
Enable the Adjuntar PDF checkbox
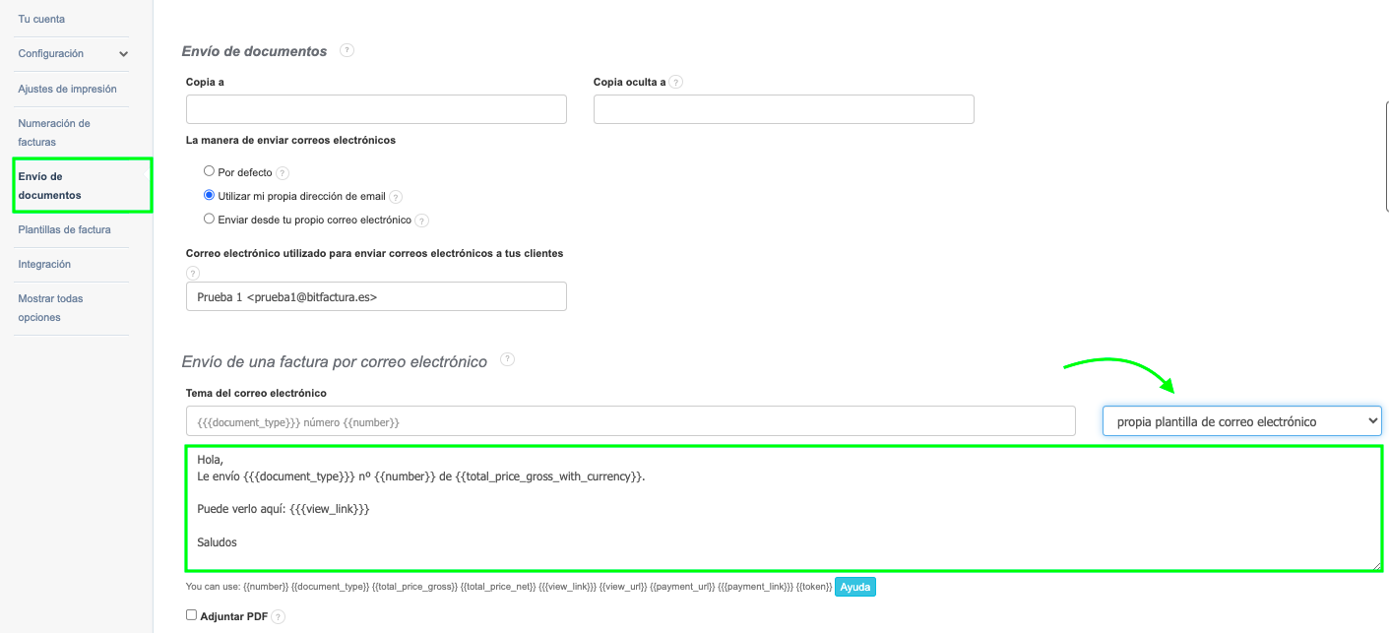(x=192, y=615)
